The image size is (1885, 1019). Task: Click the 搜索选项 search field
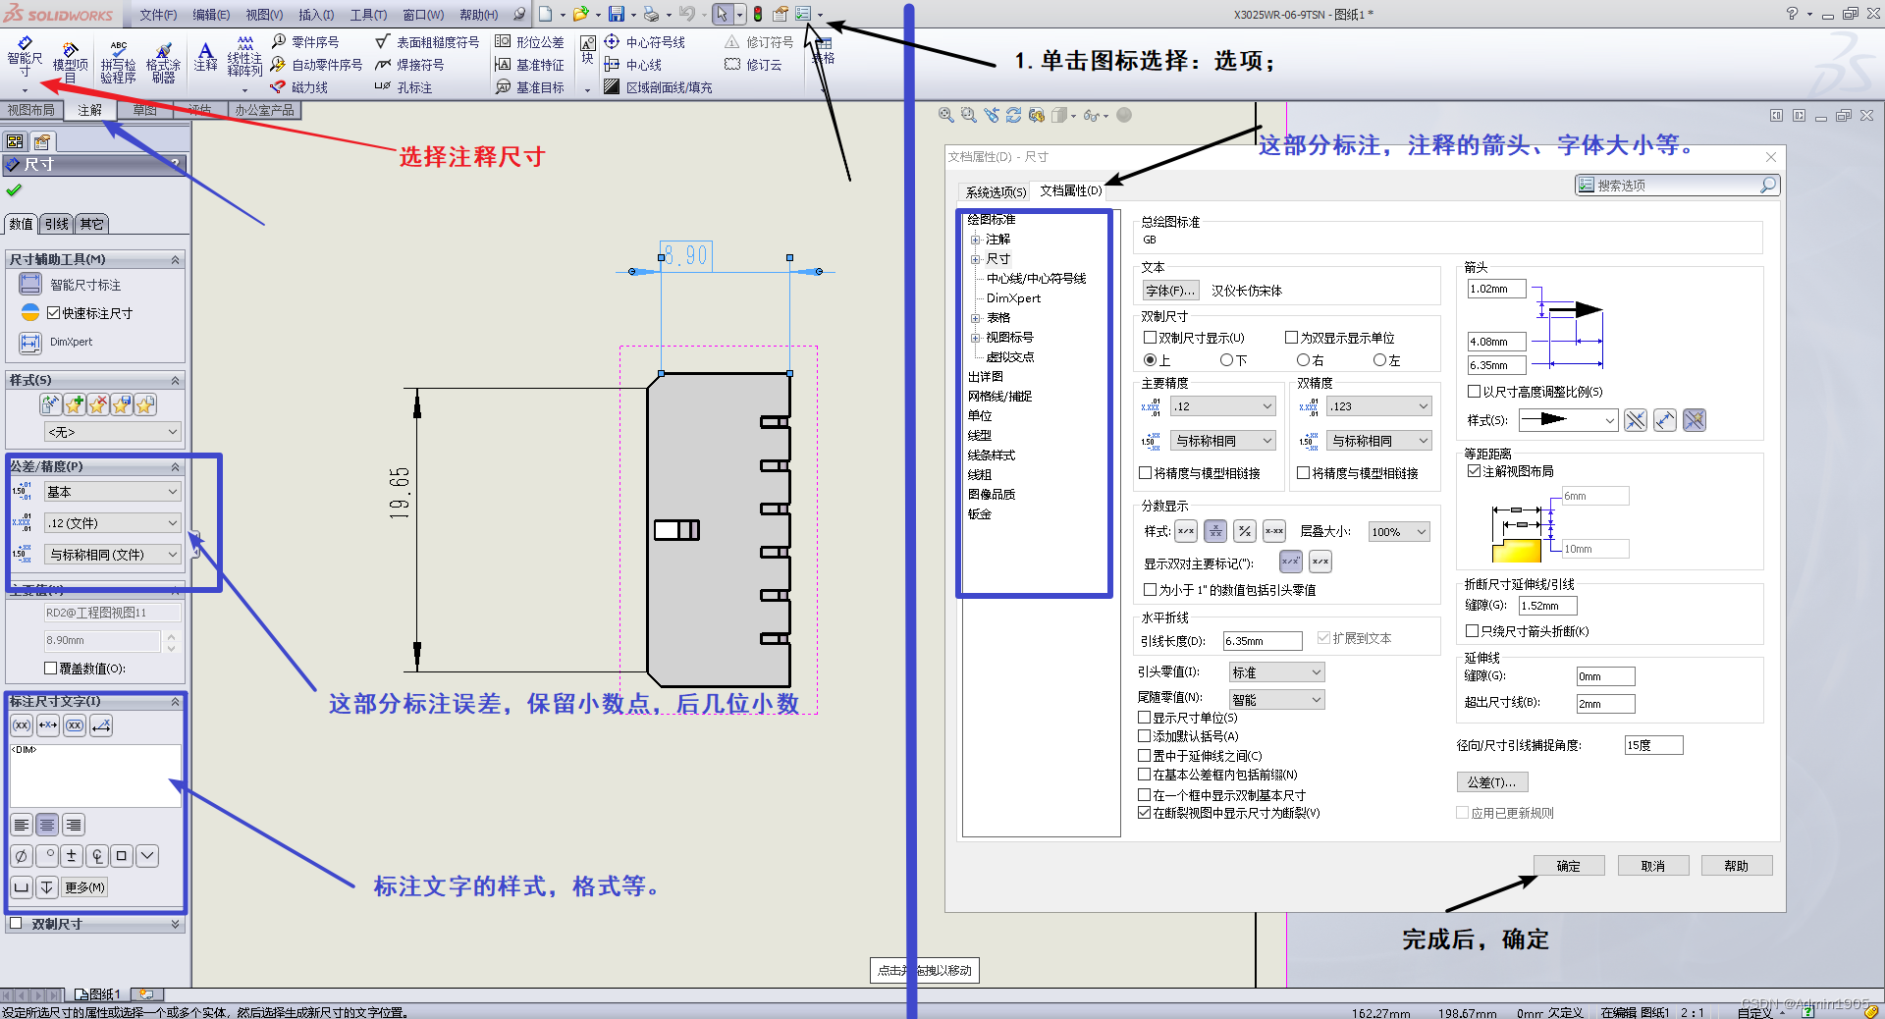click(1677, 185)
